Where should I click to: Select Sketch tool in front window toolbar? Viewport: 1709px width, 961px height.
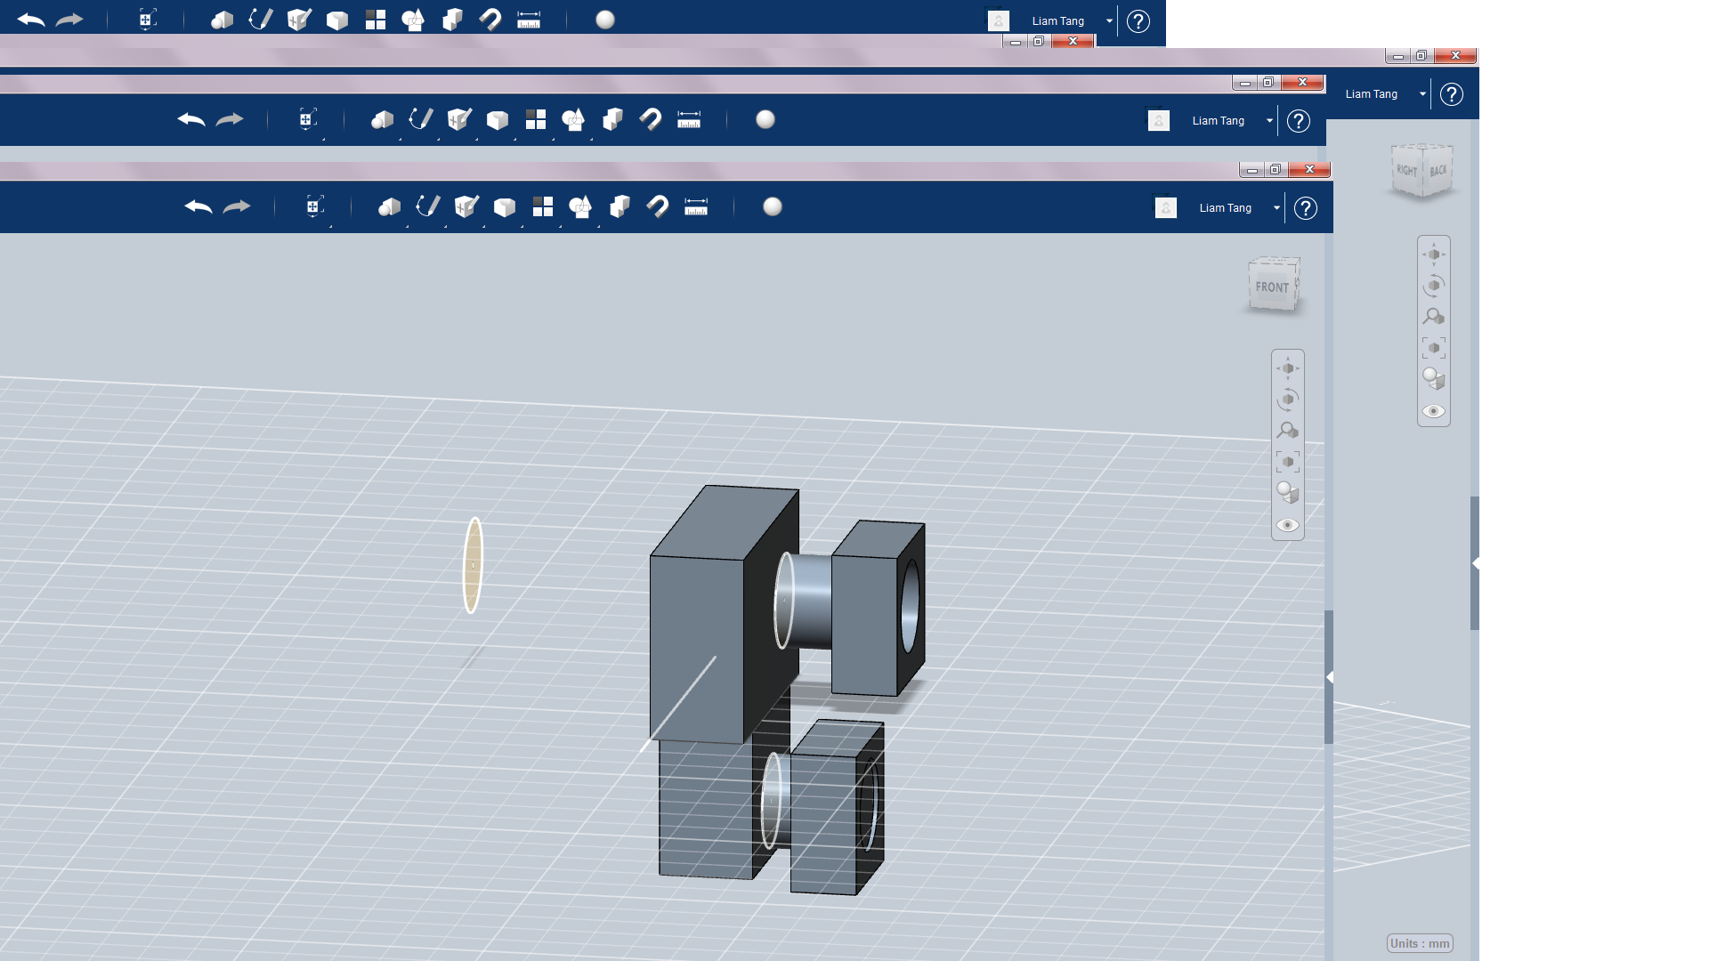(x=428, y=206)
